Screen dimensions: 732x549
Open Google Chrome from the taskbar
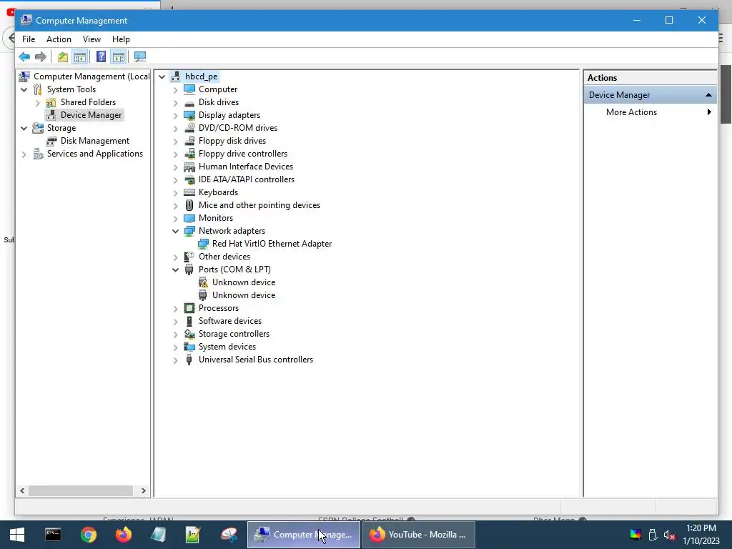[88, 535]
